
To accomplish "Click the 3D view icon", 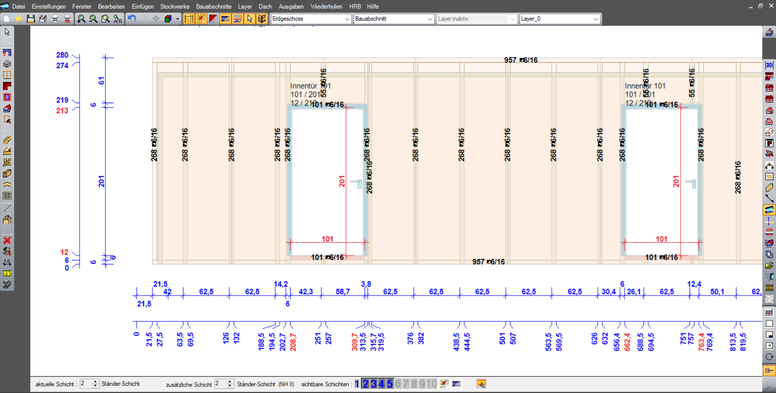I will pyautogui.click(x=769, y=65).
